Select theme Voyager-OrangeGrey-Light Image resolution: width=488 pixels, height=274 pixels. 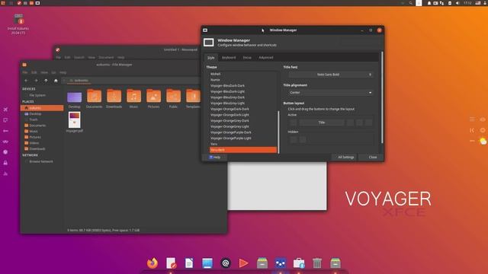click(x=242, y=127)
